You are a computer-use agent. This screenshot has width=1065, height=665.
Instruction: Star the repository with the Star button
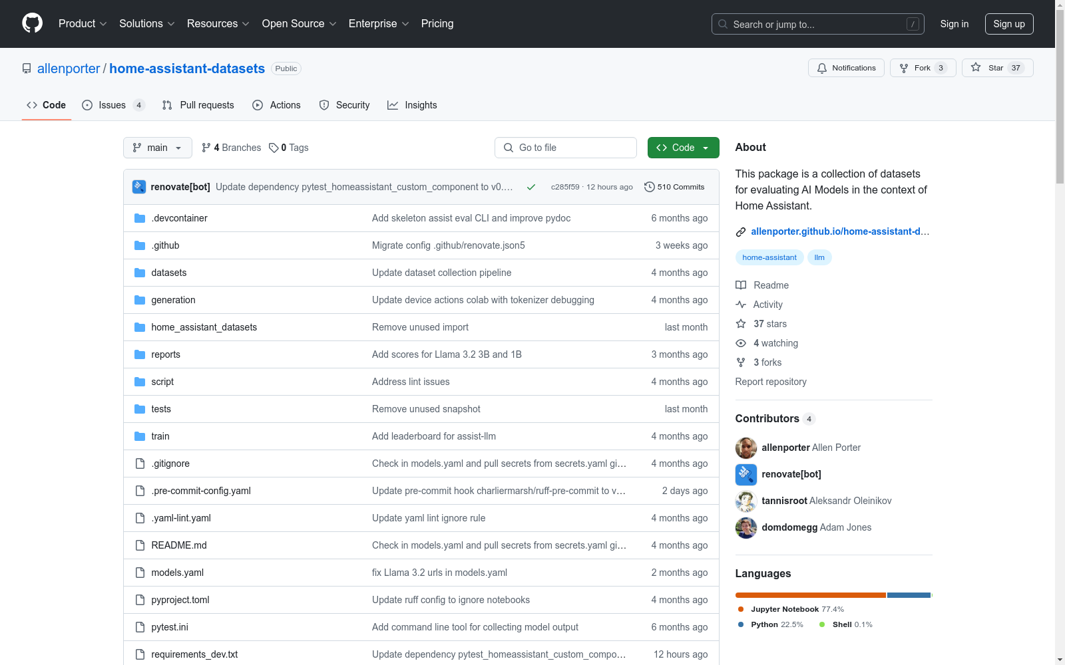[997, 68]
